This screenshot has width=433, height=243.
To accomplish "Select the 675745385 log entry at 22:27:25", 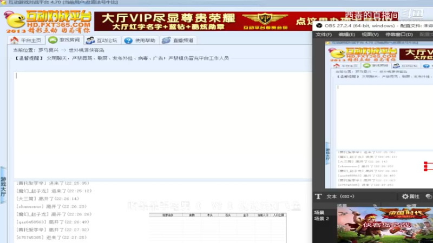I will [x=51, y=237].
